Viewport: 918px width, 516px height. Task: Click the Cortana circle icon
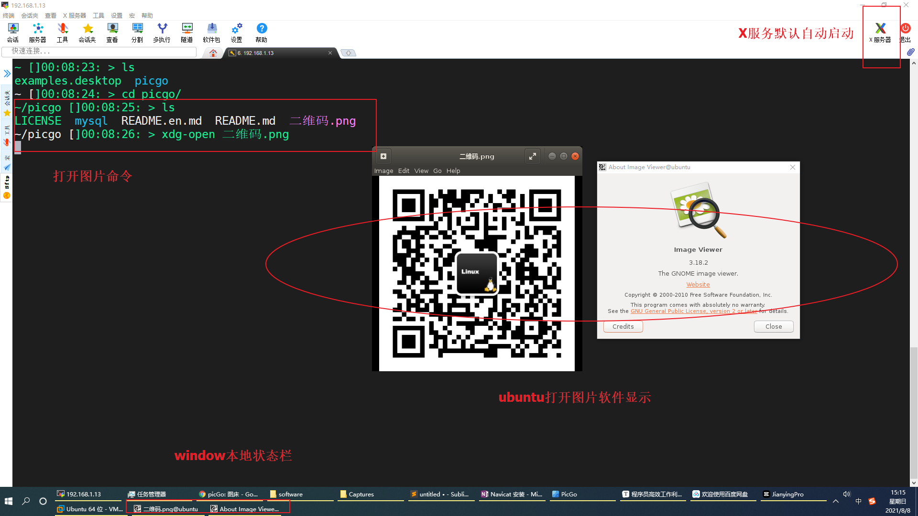point(43,501)
